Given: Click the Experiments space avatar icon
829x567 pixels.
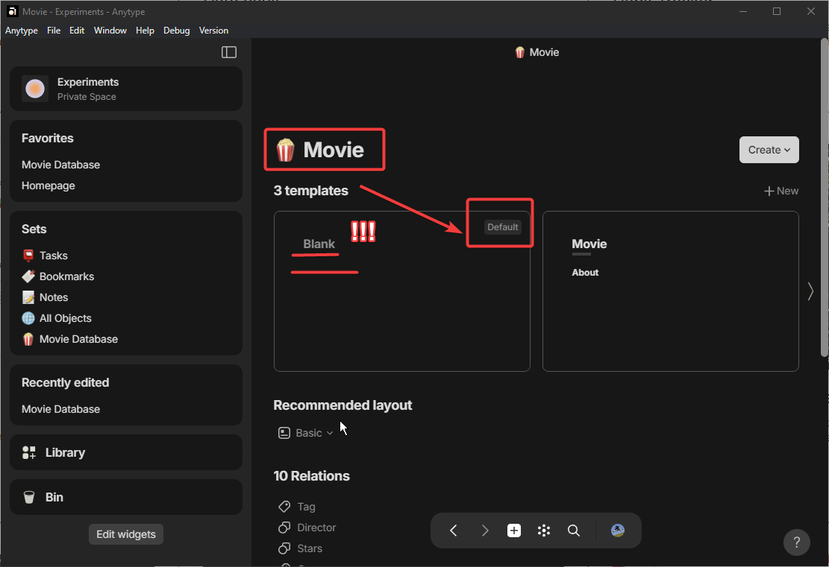Looking at the screenshot, I should point(35,89).
